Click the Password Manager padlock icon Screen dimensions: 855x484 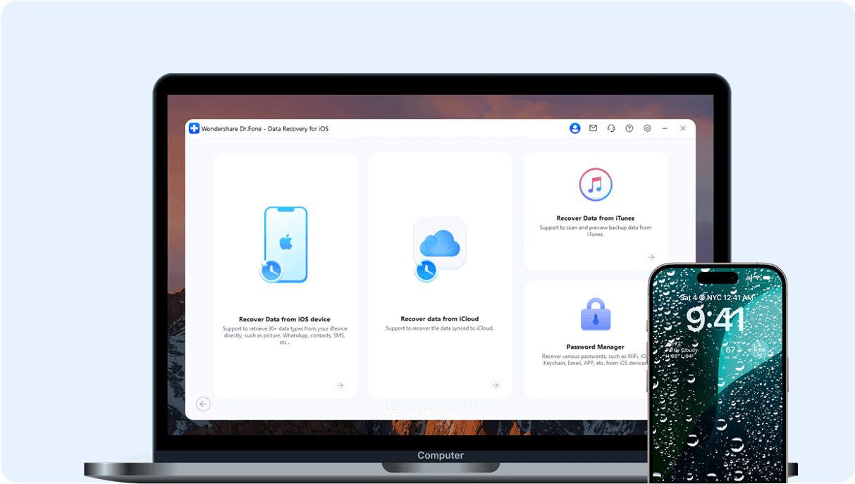(x=596, y=314)
